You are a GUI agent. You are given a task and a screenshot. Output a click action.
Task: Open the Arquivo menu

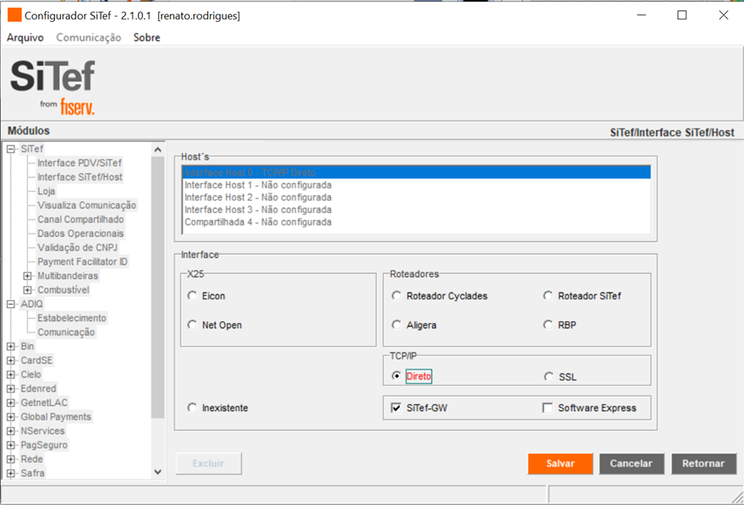tap(25, 37)
